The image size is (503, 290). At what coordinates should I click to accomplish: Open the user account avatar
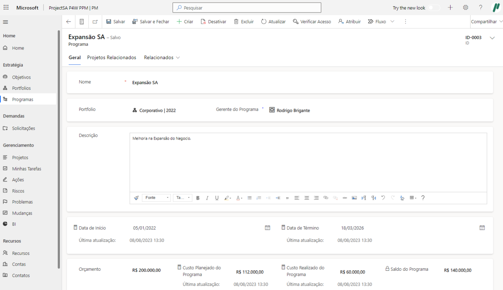point(496,7)
